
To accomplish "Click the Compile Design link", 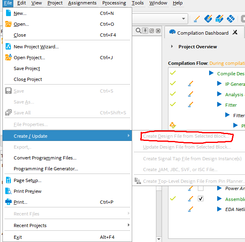I will coord(231,73).
